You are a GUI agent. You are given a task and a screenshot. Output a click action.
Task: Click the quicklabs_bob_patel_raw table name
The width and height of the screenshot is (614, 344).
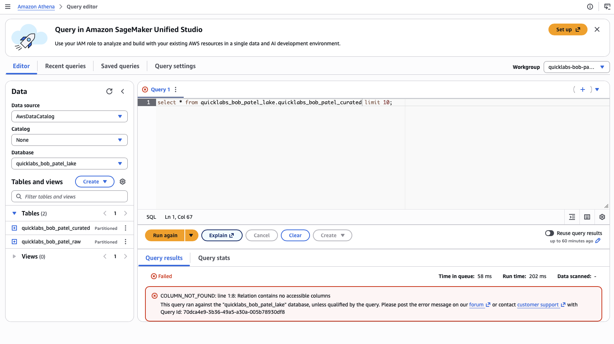tap(51, 242)
